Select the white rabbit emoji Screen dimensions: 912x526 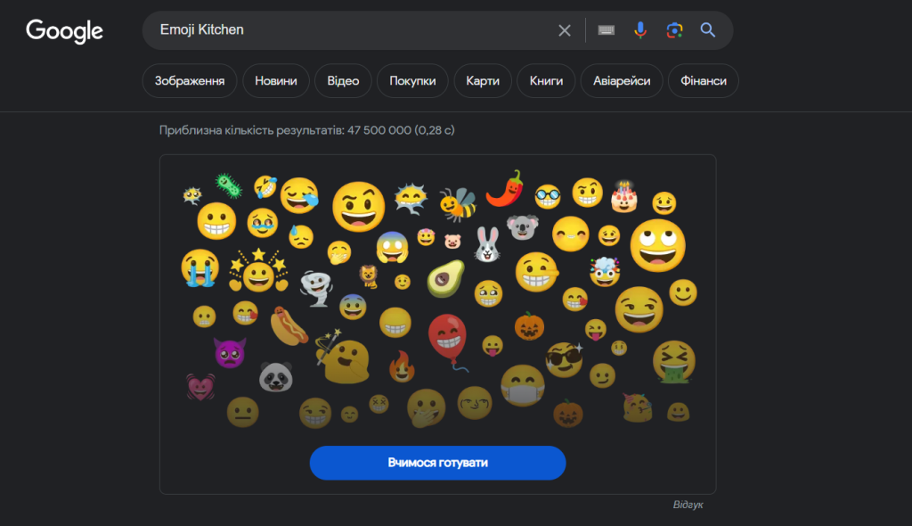coord(487,244)
